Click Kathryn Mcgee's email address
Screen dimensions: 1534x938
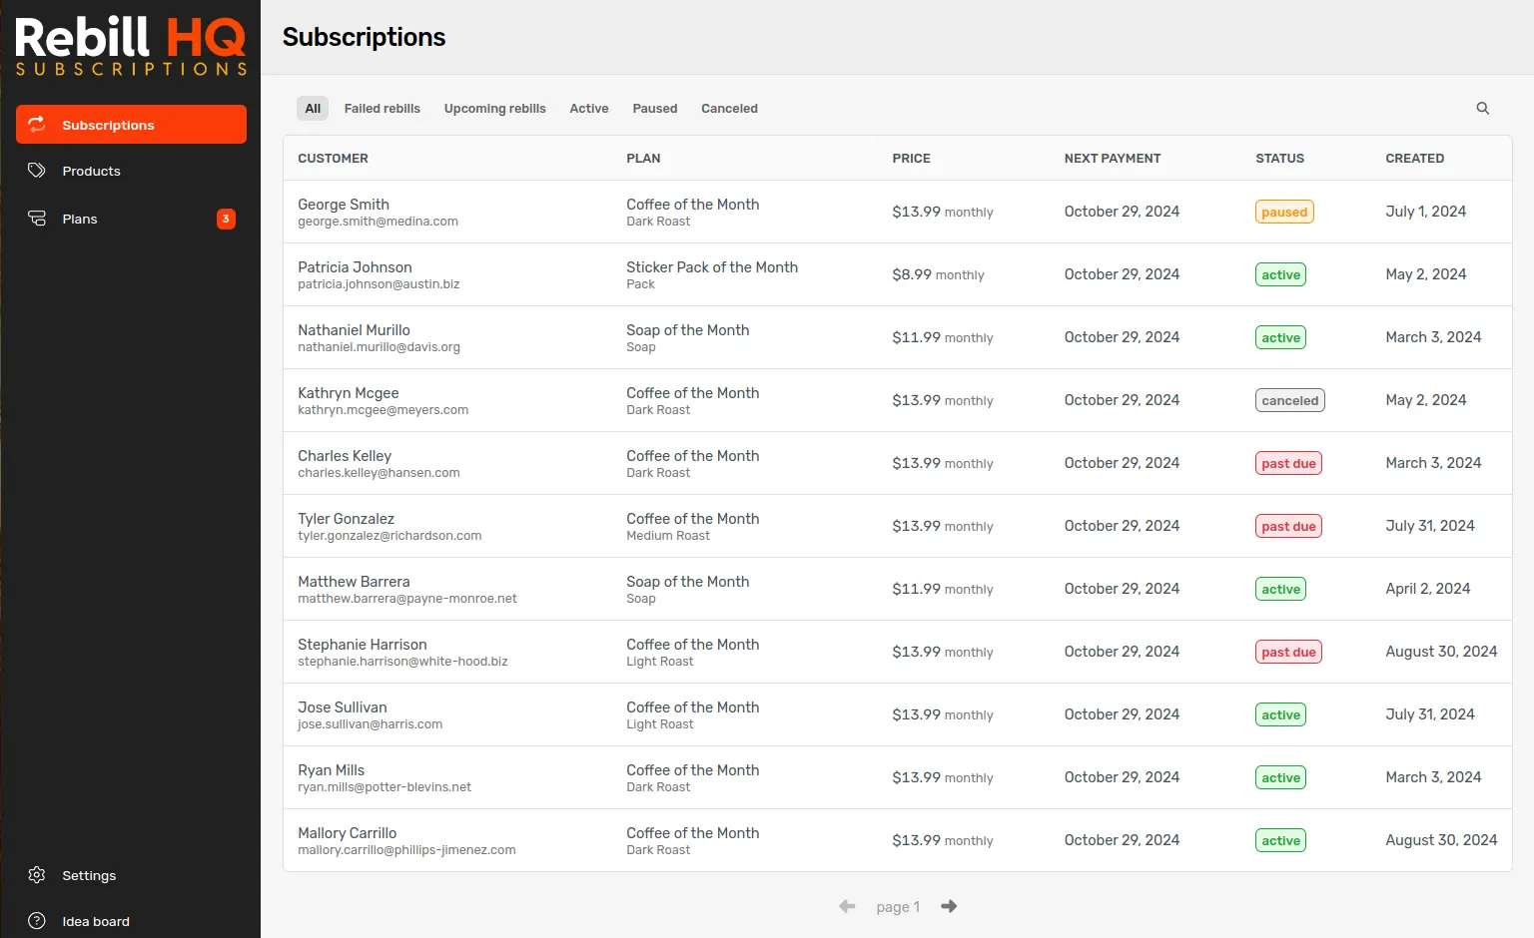point(383,409)
